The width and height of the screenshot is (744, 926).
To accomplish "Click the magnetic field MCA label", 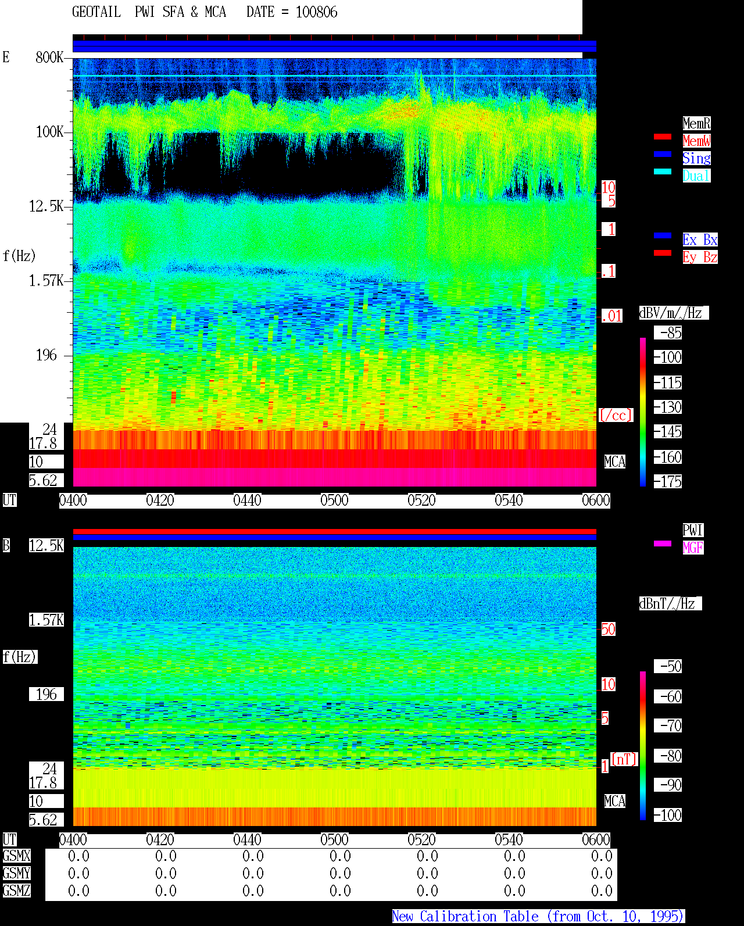I will (x=614, y=802).
